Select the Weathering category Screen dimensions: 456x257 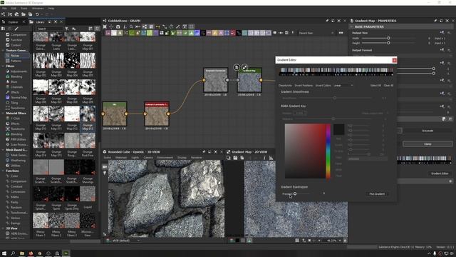tap(18, 160)
